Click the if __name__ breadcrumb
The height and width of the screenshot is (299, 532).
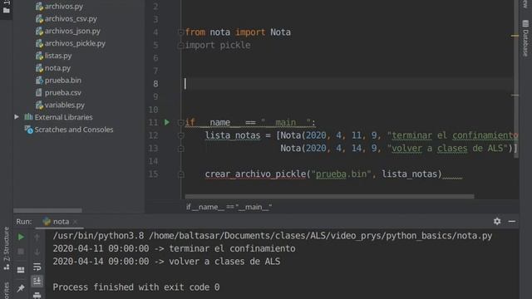coord(229,207)
